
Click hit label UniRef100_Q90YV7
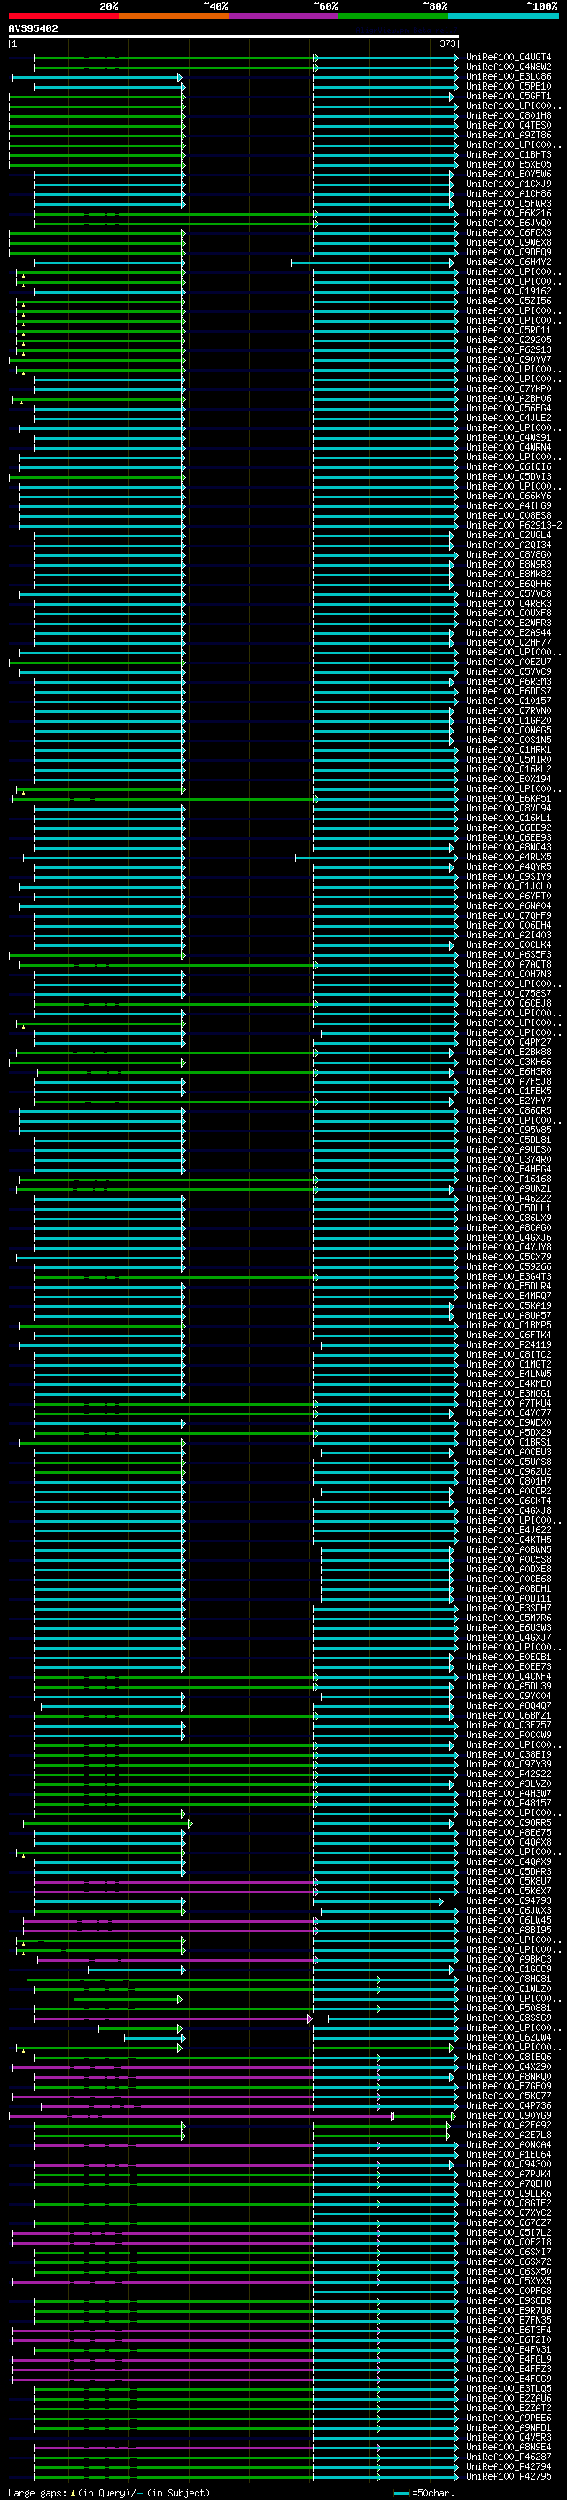coord(509,359)
